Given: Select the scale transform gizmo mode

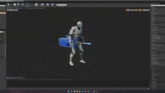Looking at the screenshot, I should (x=129, y=10).
